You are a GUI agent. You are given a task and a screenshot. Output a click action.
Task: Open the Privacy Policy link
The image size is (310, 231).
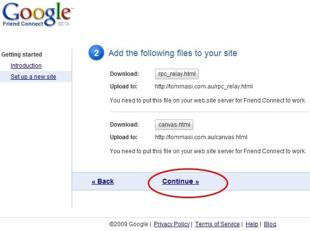(171, 224)
